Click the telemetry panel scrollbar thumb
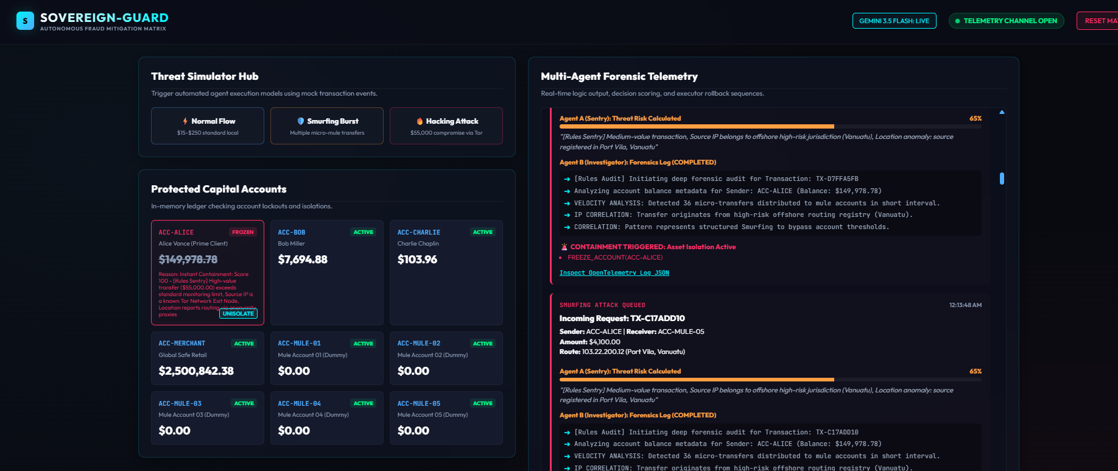 click(1002, 179)
